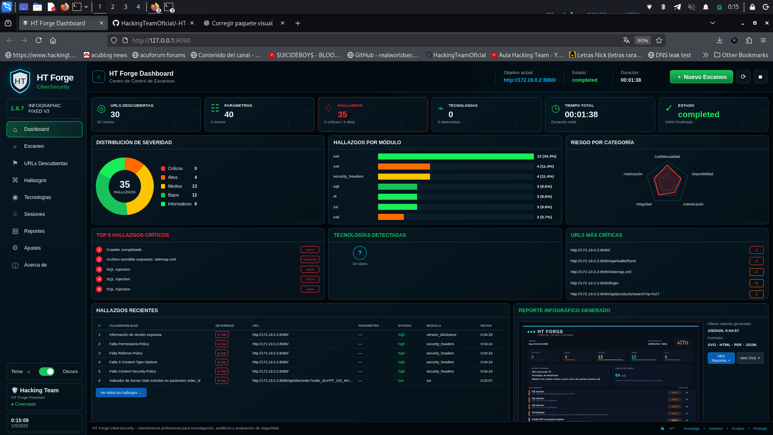Click the notifications bell in system tray
This screenshot has width=773, height=435.
point(706,7)
